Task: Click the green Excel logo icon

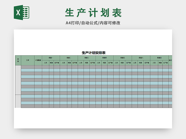Action: point(22,13)
